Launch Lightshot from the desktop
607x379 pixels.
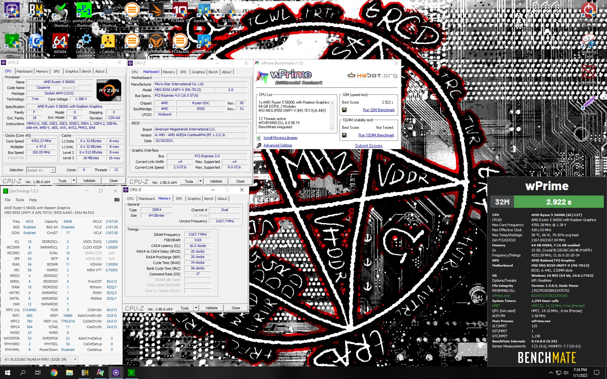pos(589,105)
